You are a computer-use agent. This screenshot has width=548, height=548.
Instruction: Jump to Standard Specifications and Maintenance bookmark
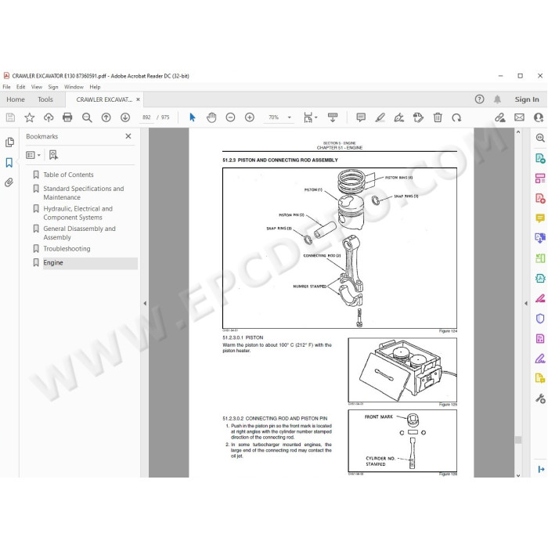click(84, 193)
